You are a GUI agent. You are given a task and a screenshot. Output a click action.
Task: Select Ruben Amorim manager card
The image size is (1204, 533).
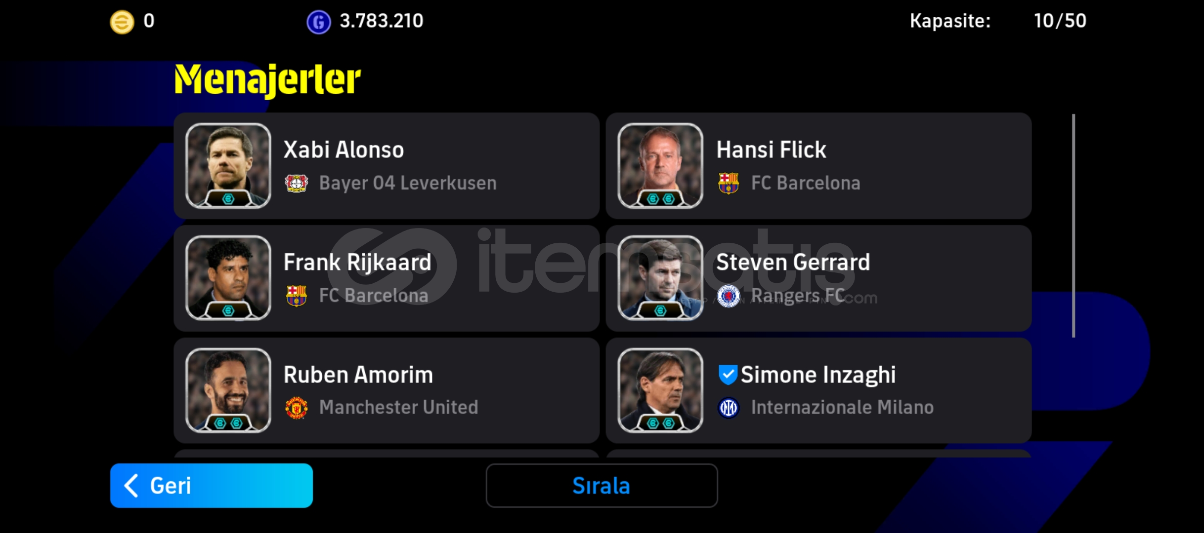click(387, 390)
